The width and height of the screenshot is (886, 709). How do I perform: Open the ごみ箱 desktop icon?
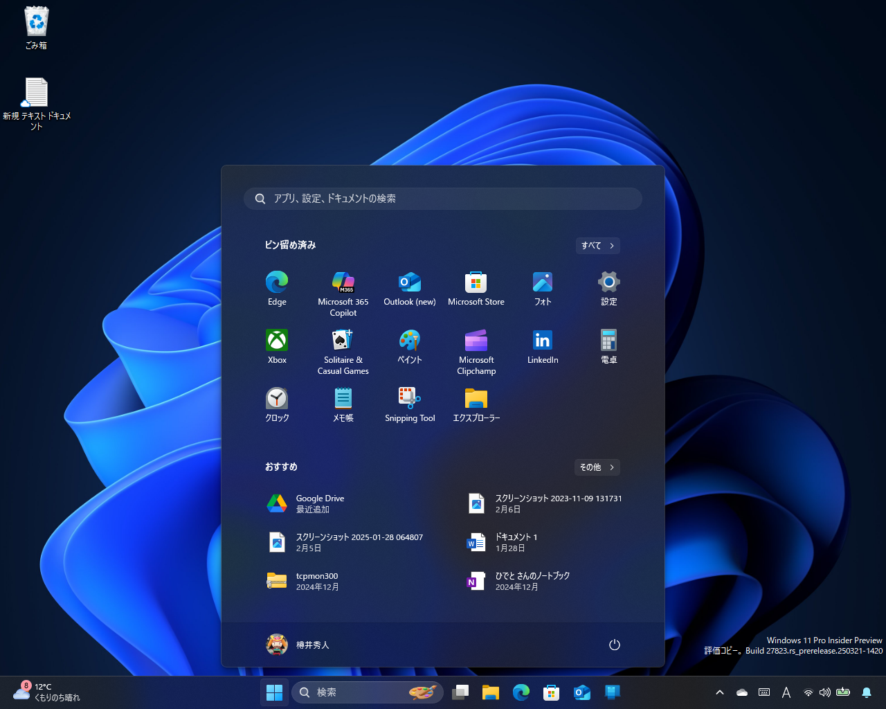point(37,28)
